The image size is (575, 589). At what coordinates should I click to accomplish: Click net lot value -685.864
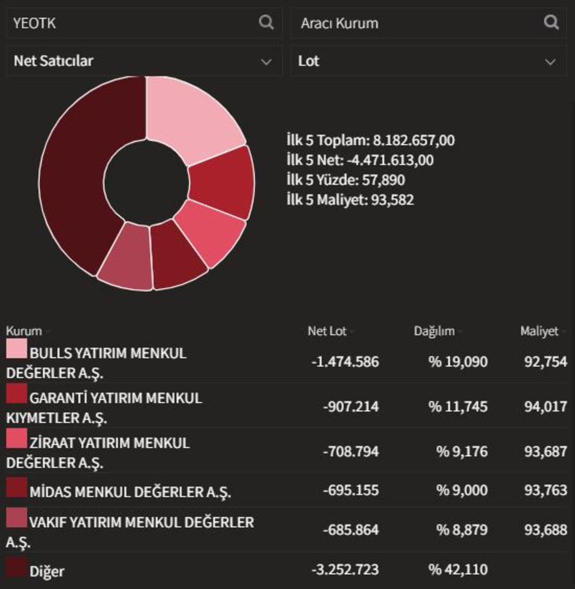[x=351, y=530]
